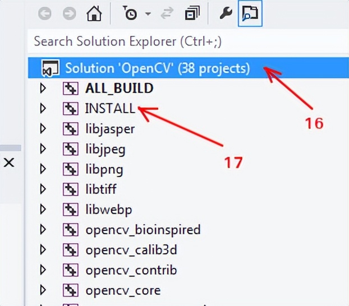This screenshot has width=349, height=306.
Task: Open Properties wrench icon
Action: [x=226, y=13]
